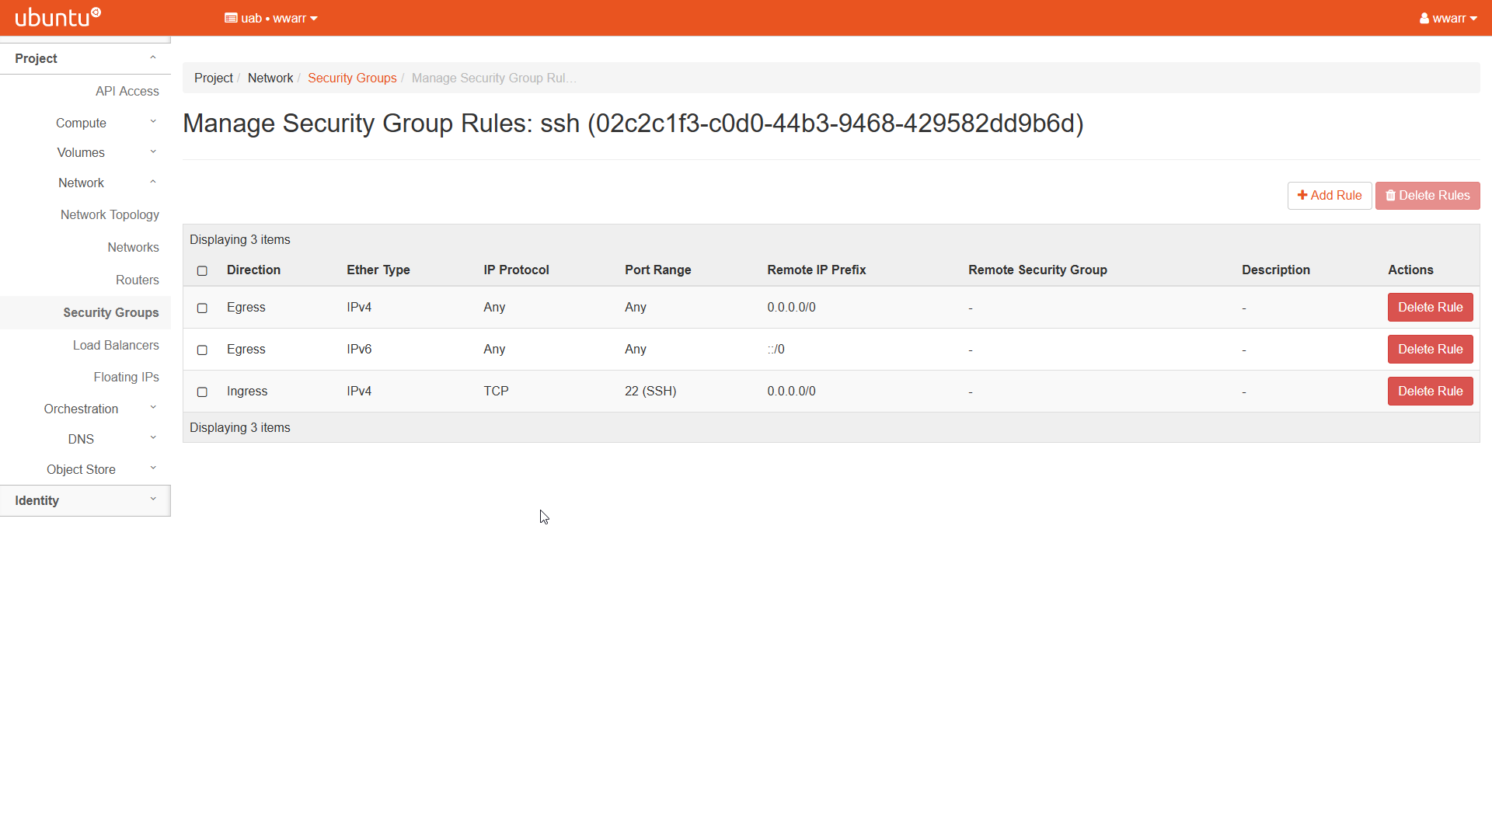1492x839 pixels.
Task: Click Security Groups breadcrumb link
Action: pos(352,78)
